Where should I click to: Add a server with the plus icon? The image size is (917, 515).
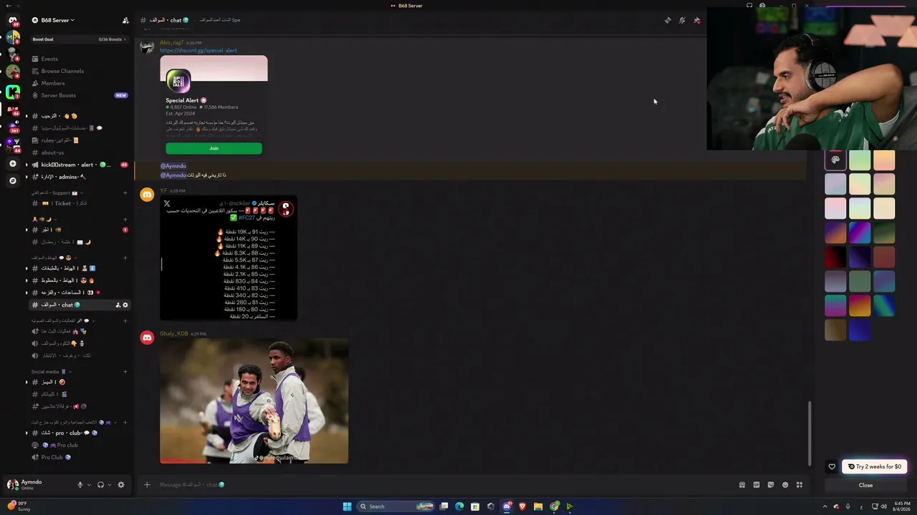[12, 164]
